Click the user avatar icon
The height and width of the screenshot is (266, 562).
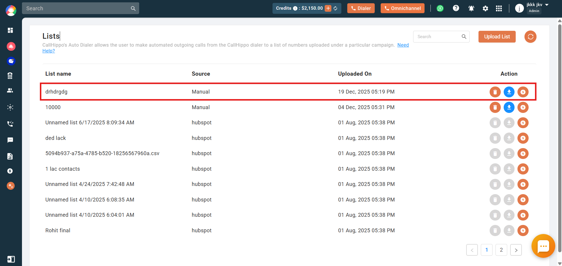point(519,8)
